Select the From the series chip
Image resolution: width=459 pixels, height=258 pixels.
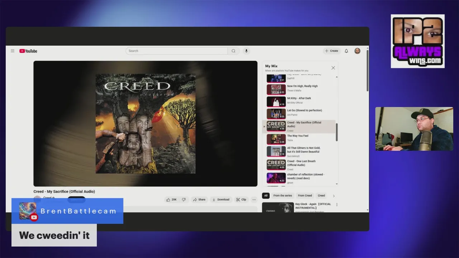283,196
